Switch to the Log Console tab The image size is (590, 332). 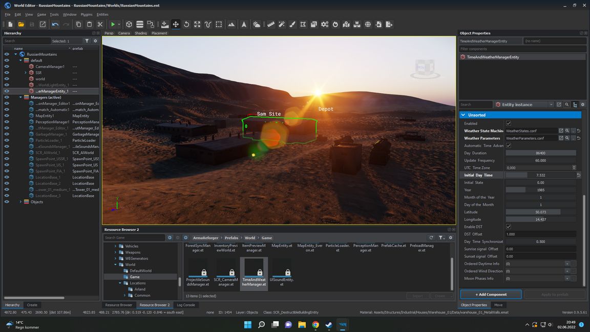coord(186,305)
